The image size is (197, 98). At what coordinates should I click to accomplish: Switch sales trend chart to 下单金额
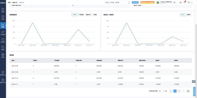coord(81,15)
